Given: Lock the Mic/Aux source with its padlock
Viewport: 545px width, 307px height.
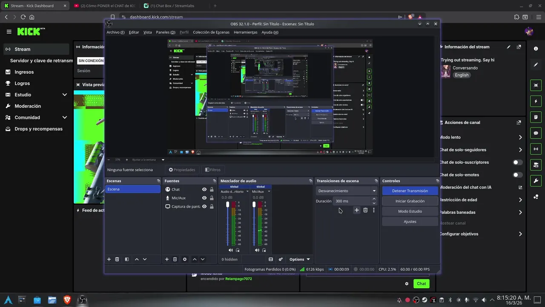Looking at the screenshot, I should (x=212, y=198).
